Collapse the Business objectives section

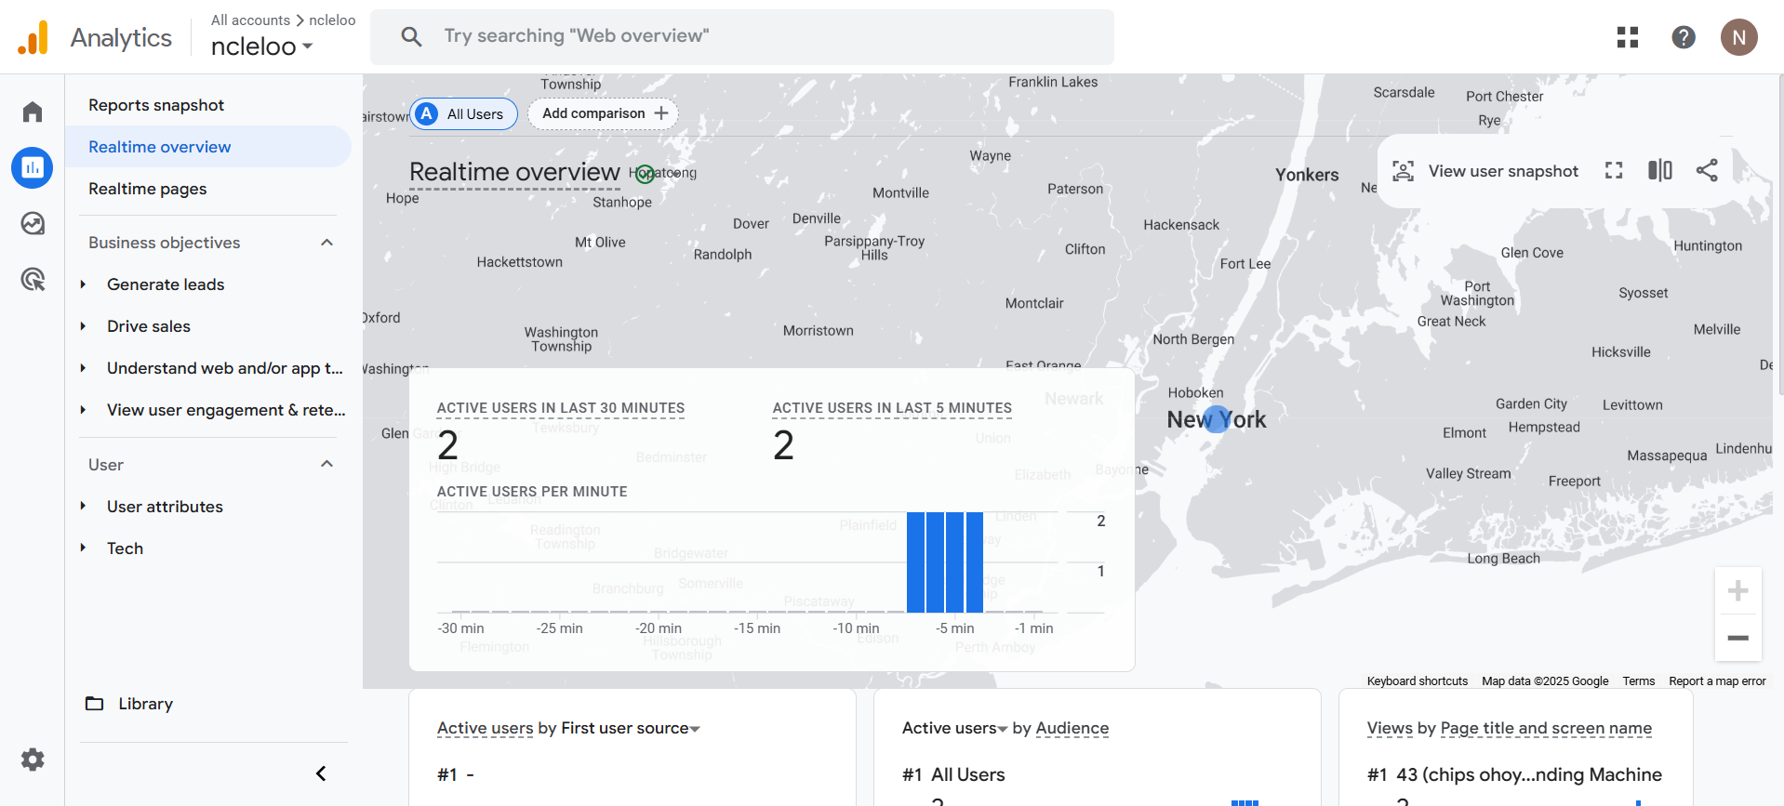pyautogui.click(x=326, y=243)
